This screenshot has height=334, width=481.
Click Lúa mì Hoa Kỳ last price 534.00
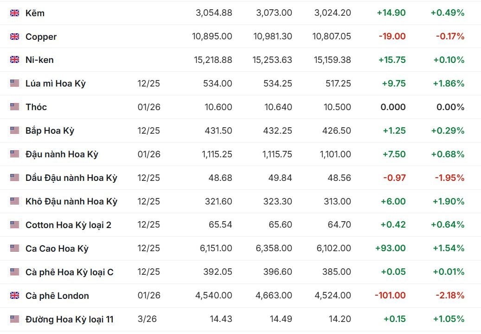[x=218, y=83]
